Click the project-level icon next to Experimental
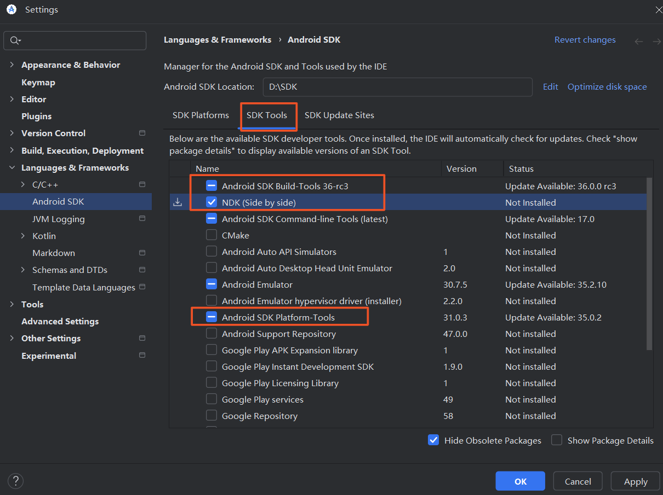Screen dimensions: 663x495 [x=142, y=355]
